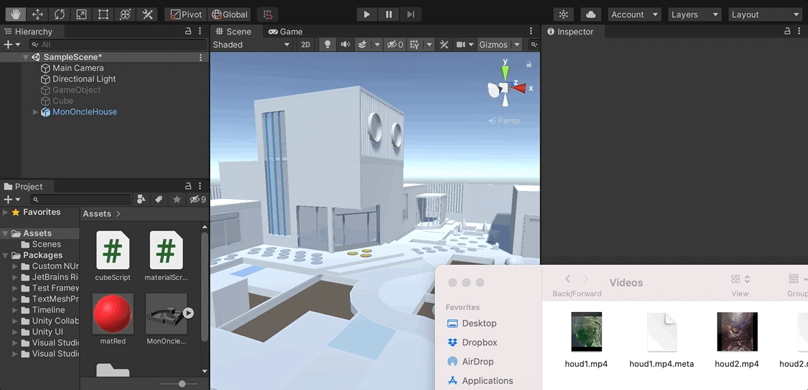Switch to the Game tab
Image resolution: width=808 pixels, height=390 pixels.
286,31
